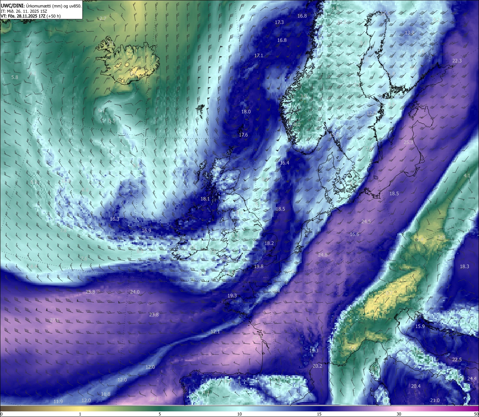Click the 3.9 value over Norway
Screen dimensions: 479x417
[x=303, y=96]
